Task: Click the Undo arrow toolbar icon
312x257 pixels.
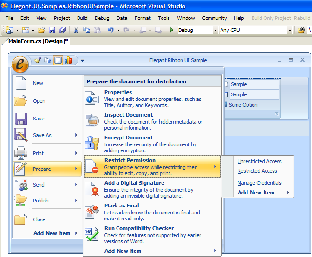Action: click(111, 30)
